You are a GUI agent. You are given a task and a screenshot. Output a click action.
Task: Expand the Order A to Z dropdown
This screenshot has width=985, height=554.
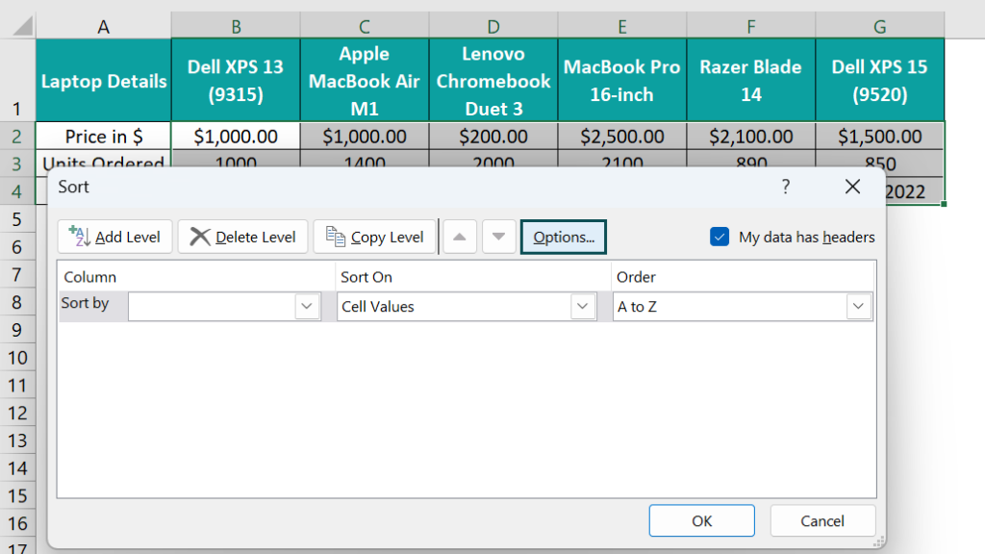pos(858,307)
